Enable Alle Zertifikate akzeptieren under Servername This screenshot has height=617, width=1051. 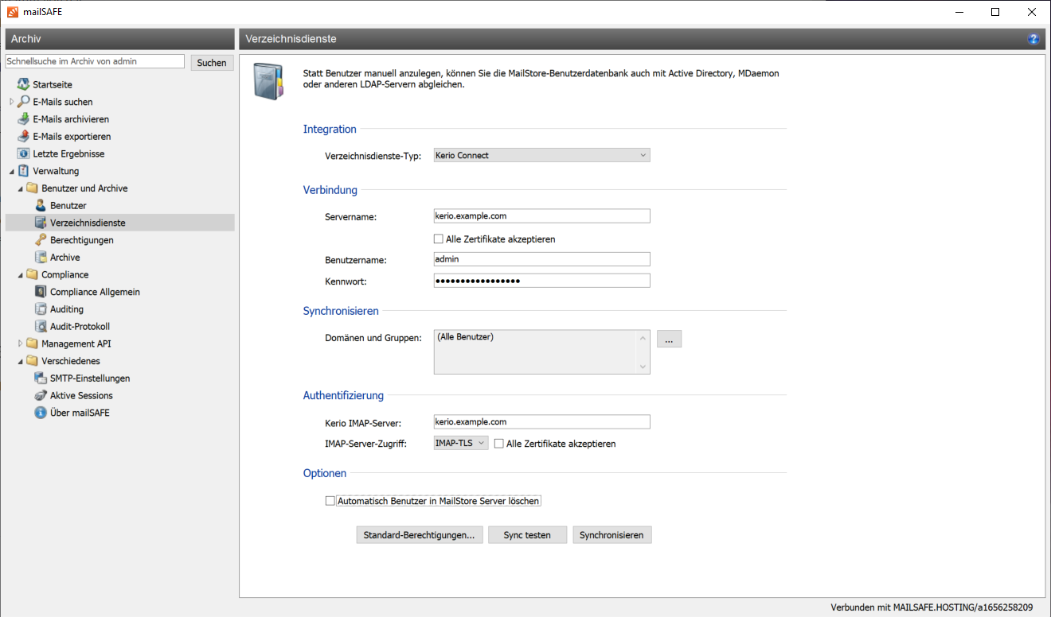[x=438, y=239]
